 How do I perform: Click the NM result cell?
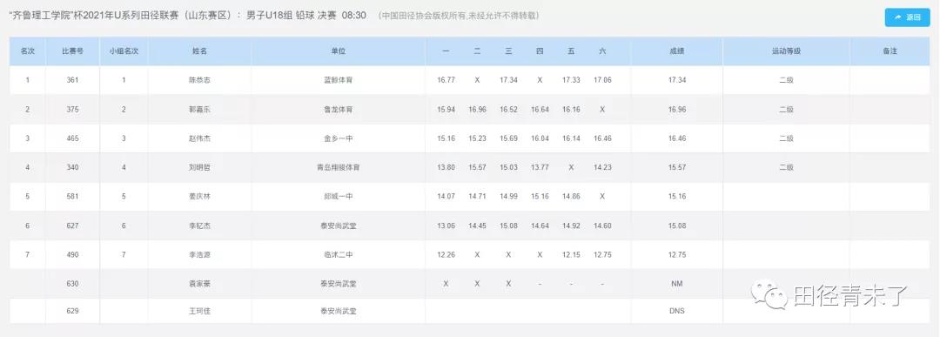(x=677, y=284)
